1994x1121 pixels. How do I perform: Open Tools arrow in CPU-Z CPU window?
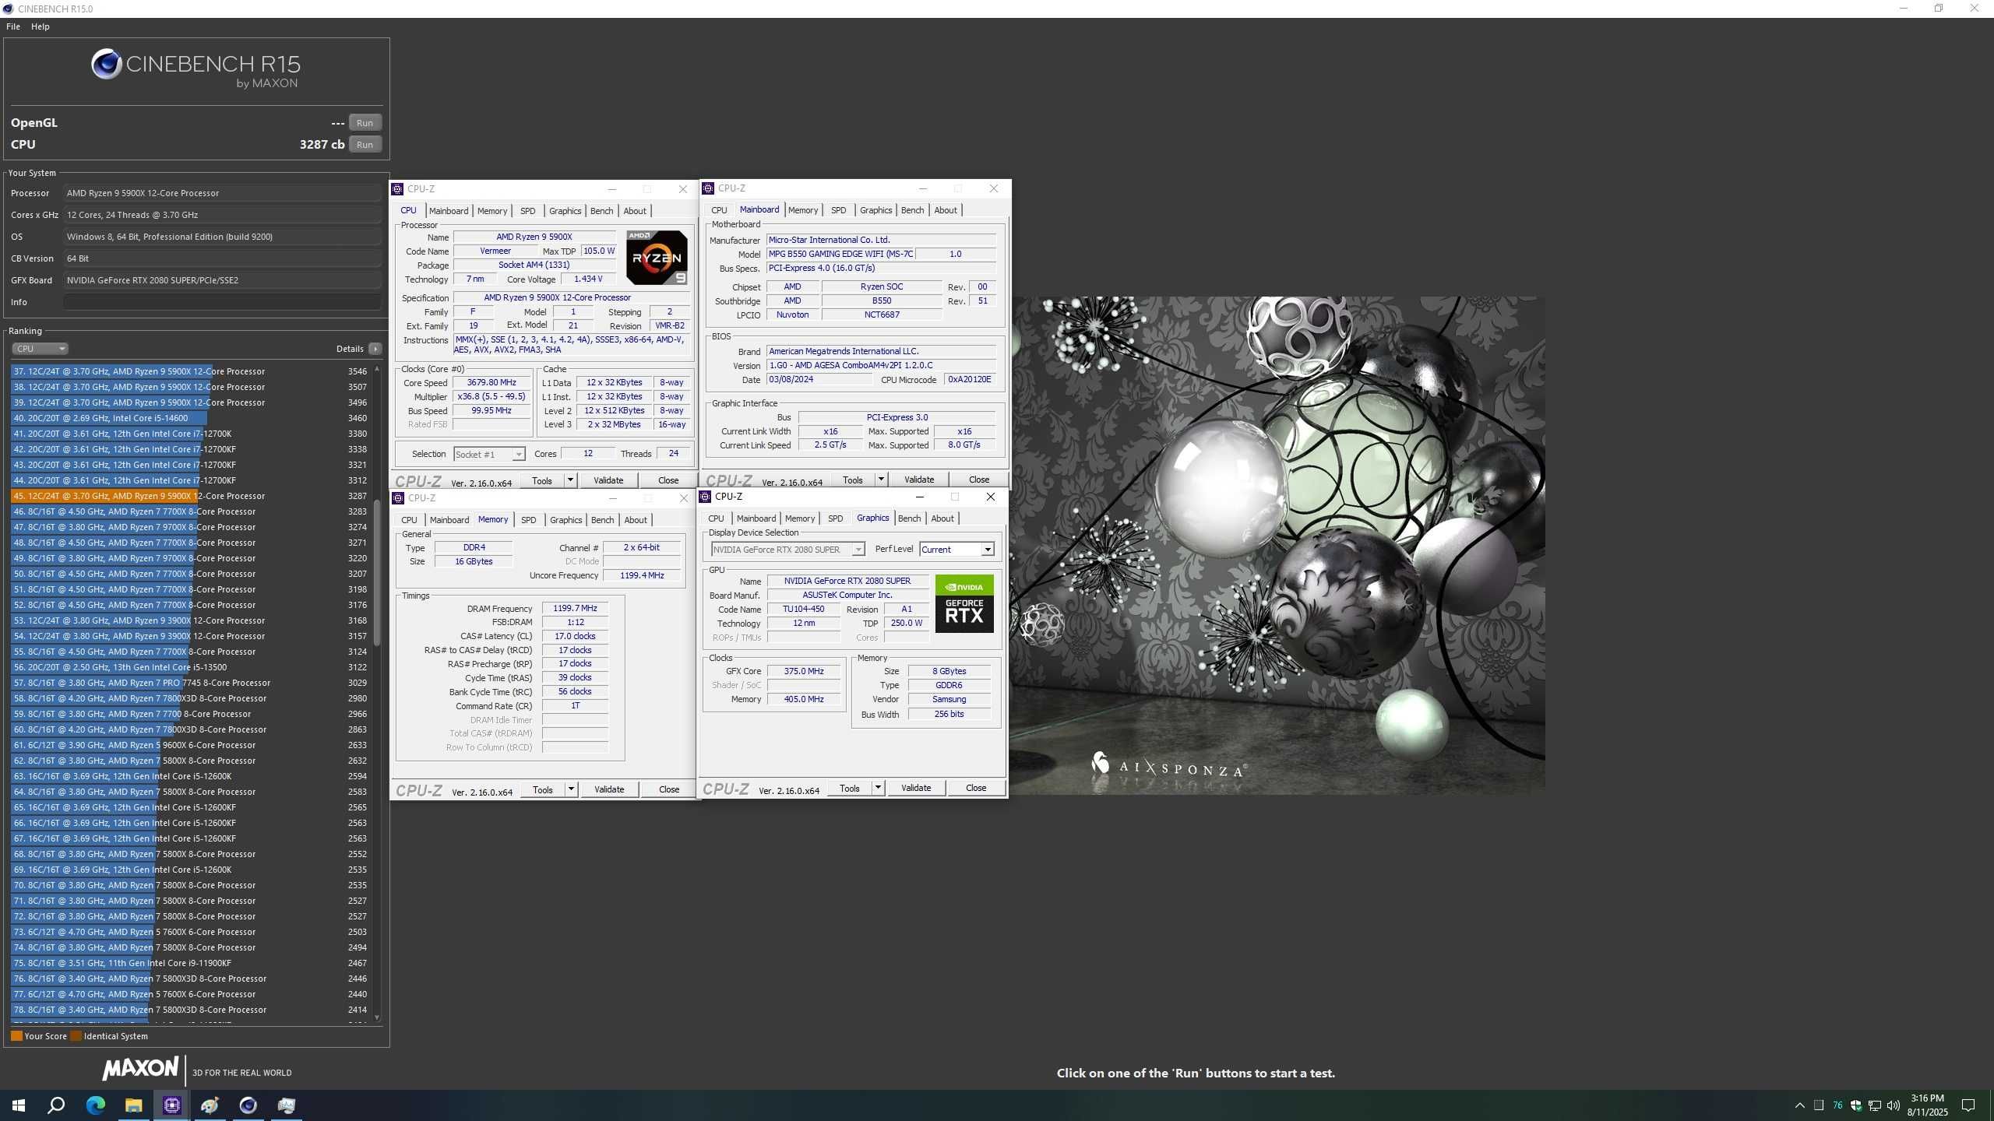570,480
